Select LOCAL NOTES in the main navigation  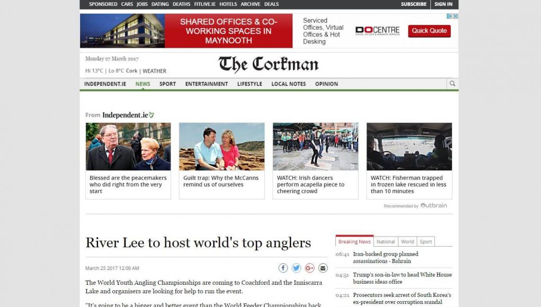288,84
